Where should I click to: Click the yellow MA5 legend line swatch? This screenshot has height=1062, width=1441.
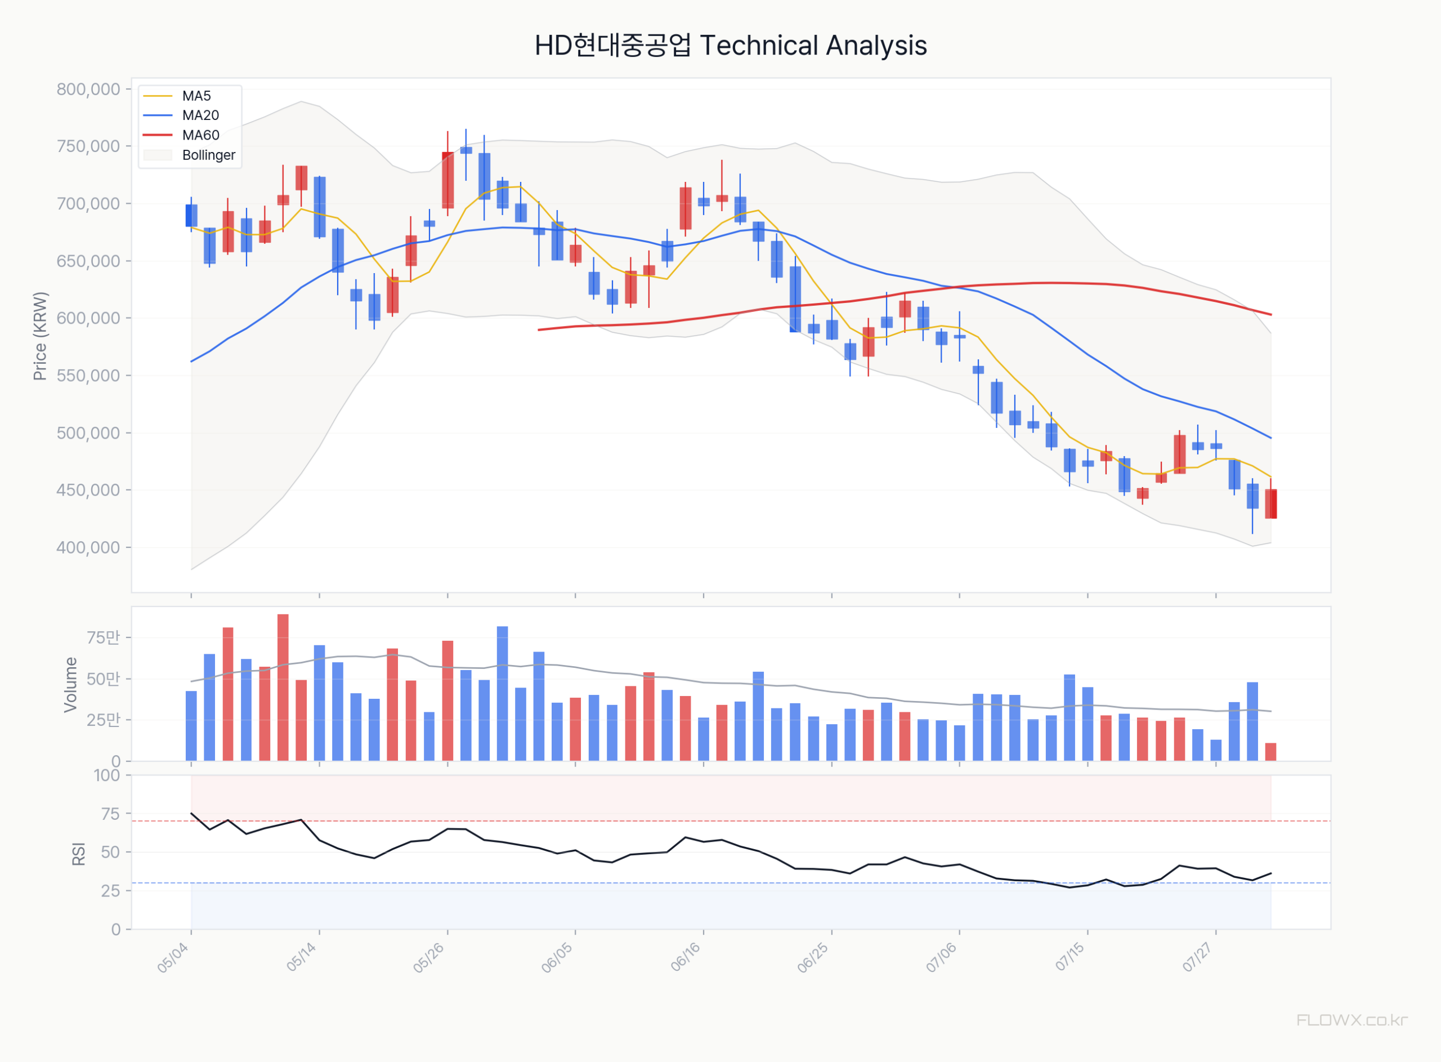click(x=158, y=96)
